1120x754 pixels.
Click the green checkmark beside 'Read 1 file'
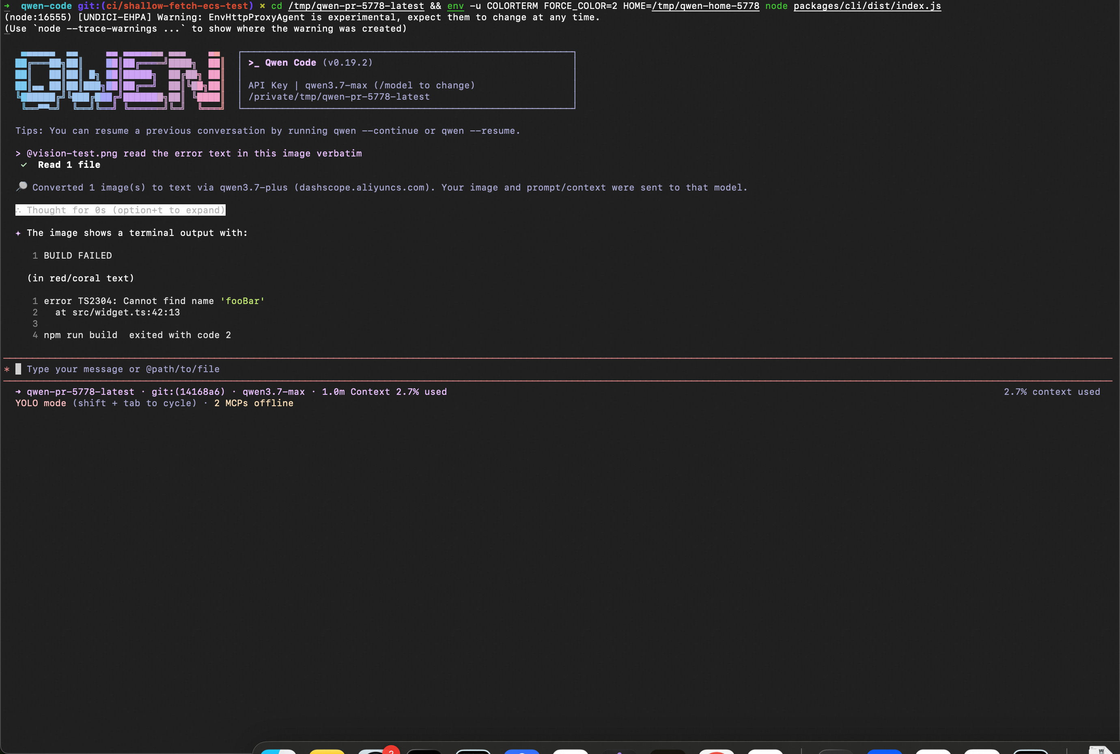(24, 165)
